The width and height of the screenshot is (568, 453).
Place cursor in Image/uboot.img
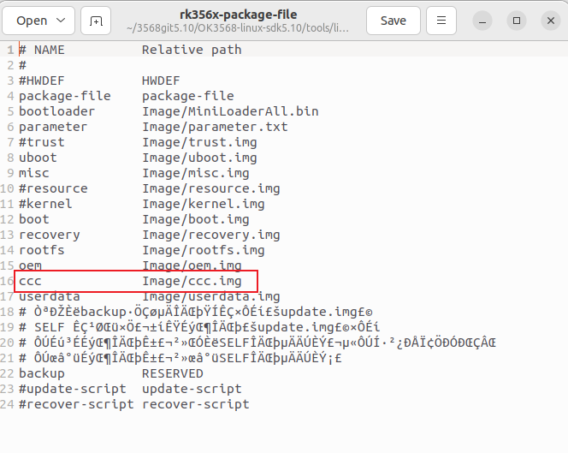[199, 158]
